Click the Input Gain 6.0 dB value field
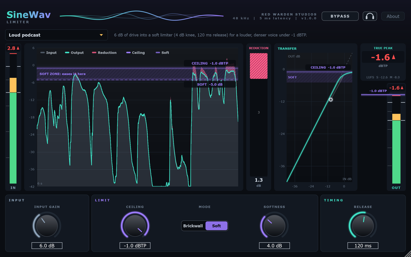The height and width of the screenshot is (257, 411). [x=47, y=246]
